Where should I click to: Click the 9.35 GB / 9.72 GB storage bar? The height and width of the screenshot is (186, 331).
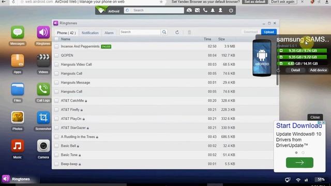point(302,57)
